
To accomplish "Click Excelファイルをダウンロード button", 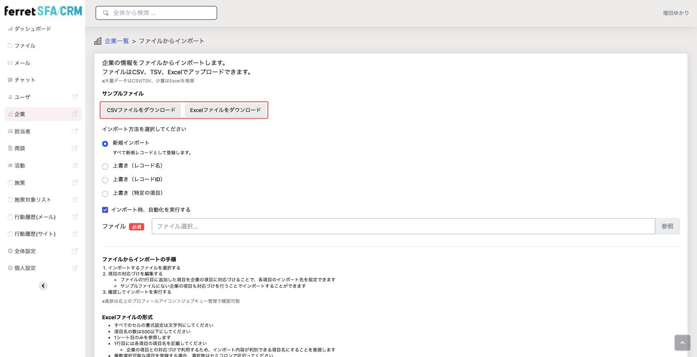I will pyautogui.click(x=225, y=110).
